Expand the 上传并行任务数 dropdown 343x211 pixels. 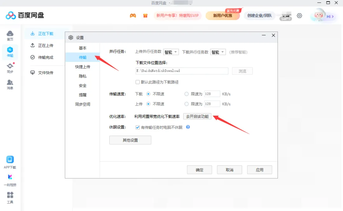(171, 52)
